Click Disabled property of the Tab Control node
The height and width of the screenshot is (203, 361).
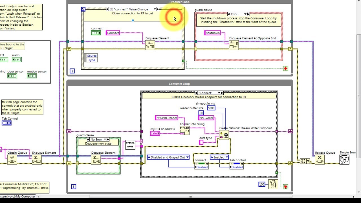(237, 167)
